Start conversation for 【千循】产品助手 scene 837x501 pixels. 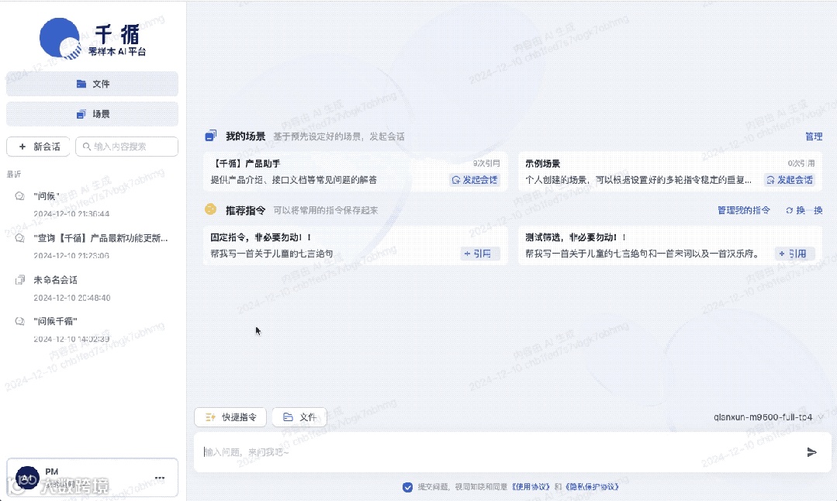point(475,180)
